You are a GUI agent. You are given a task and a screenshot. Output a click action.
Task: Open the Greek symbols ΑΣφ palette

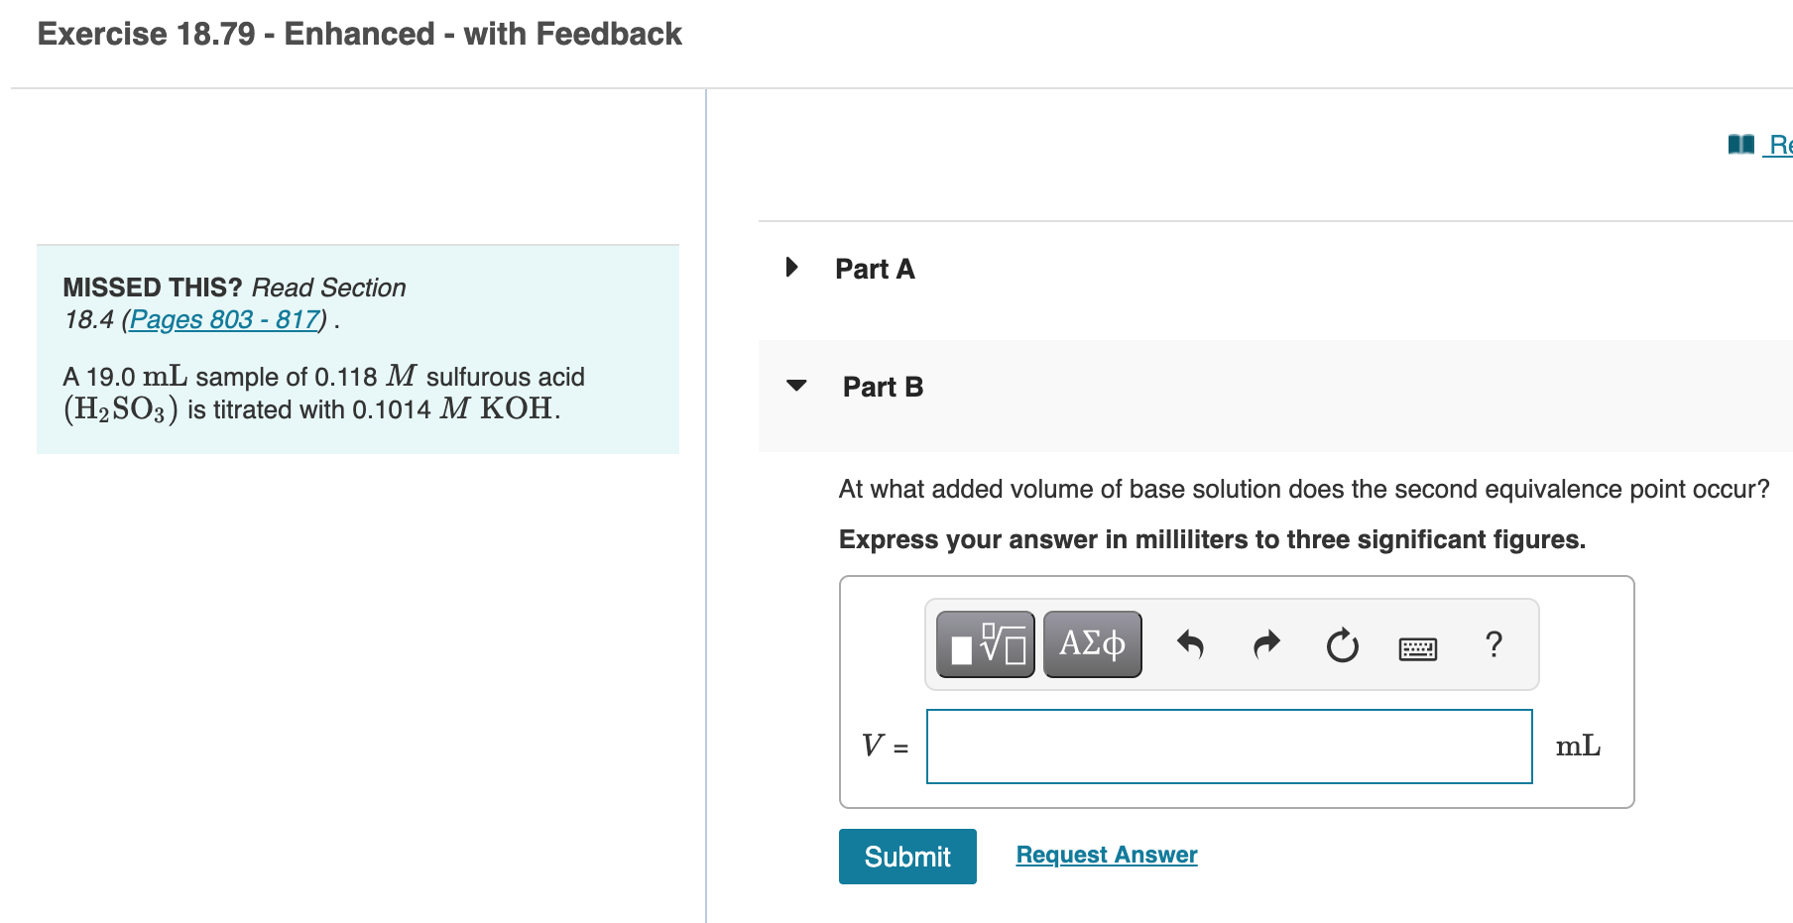click(1091, 643)
